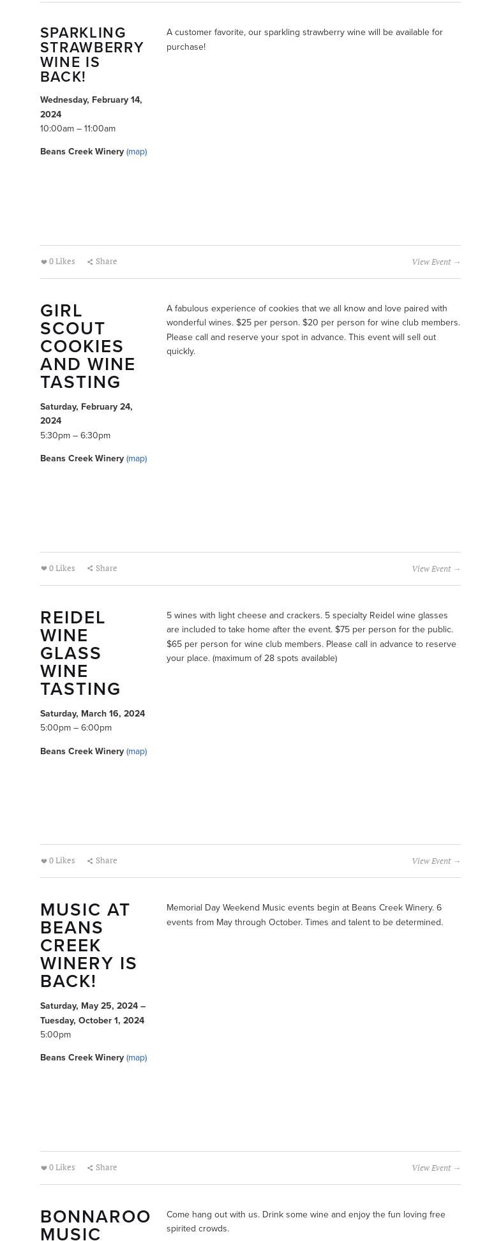Like the Reidel Wine Glass Tasting event
The height and width of the screenshot is (1241, 501).
[44, 861]
